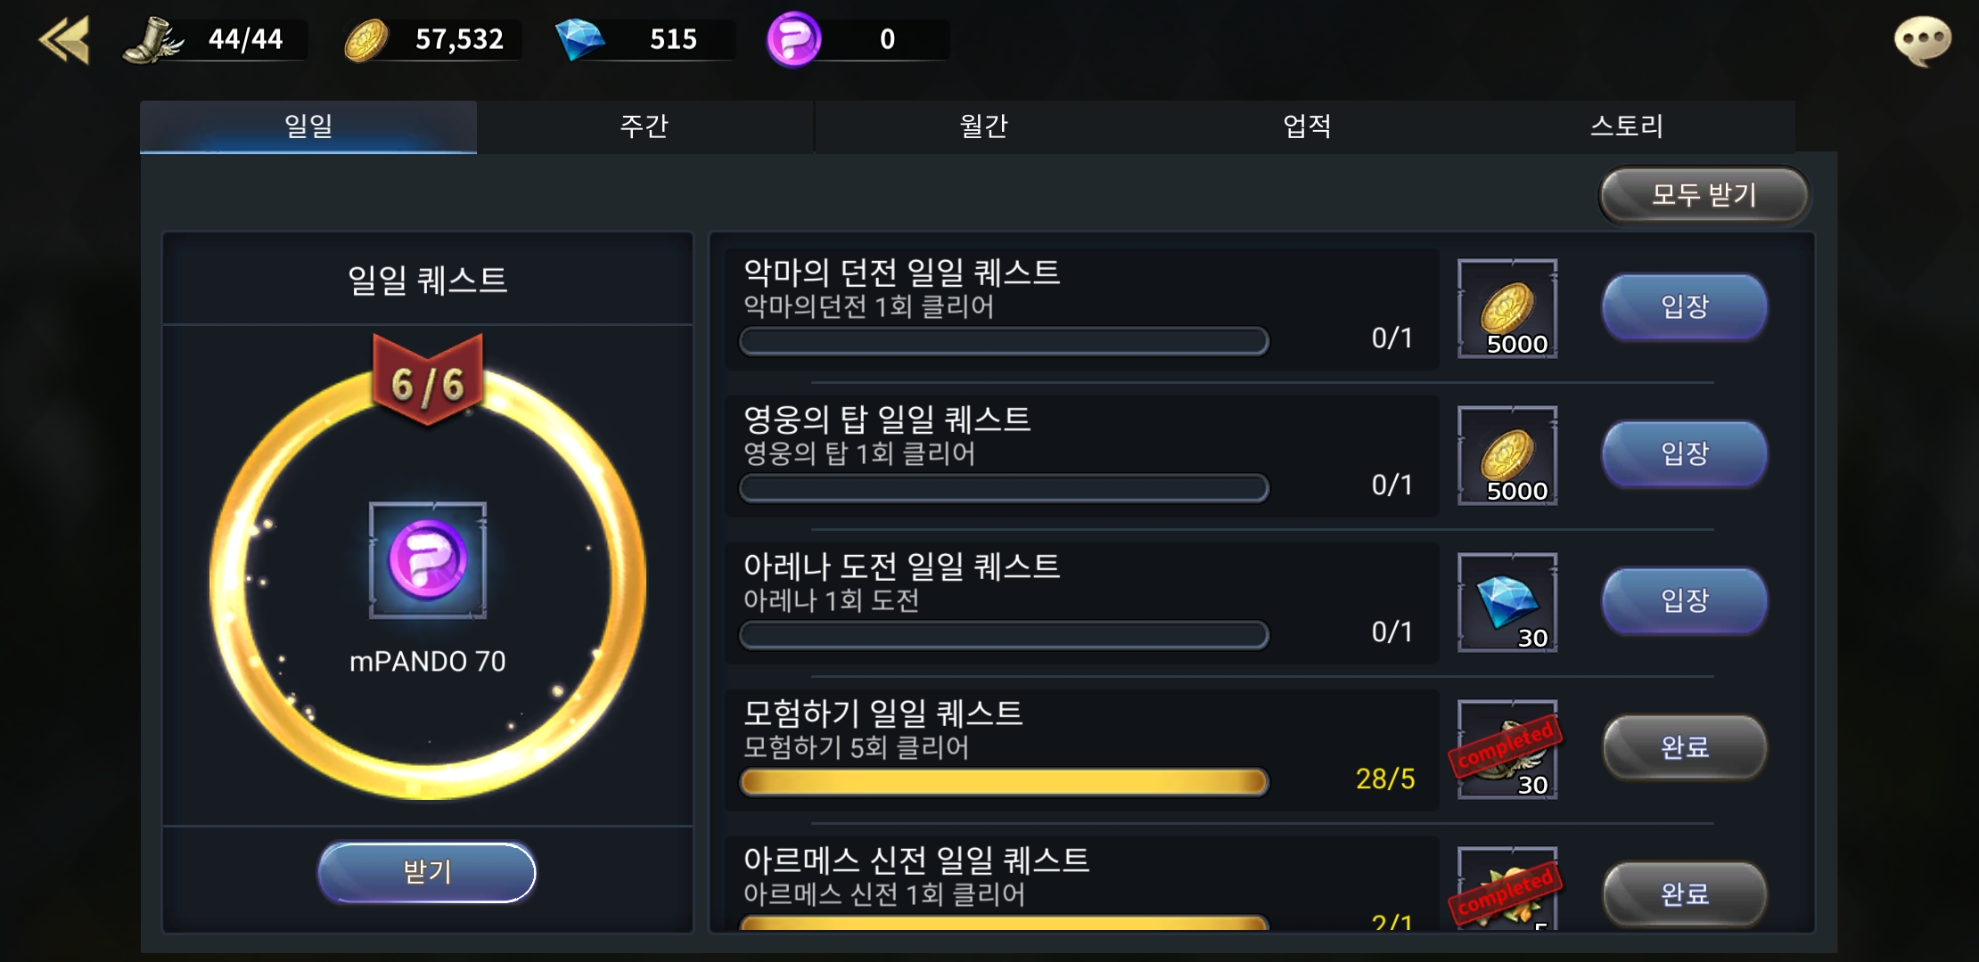
Task: Open the chat speech bubble icon
Action: click(x=1922, y=41)
